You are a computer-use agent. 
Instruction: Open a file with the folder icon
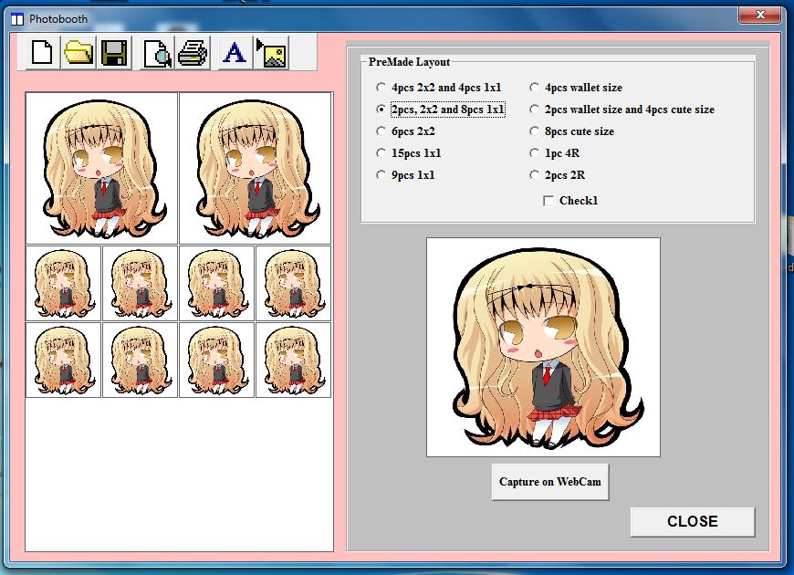click(78, 53)
